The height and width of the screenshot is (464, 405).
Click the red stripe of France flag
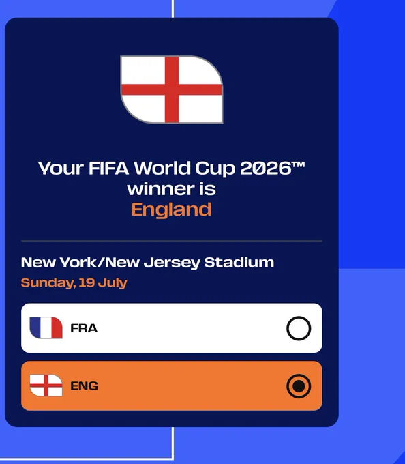pyautogui.click(x=57, y=328)
